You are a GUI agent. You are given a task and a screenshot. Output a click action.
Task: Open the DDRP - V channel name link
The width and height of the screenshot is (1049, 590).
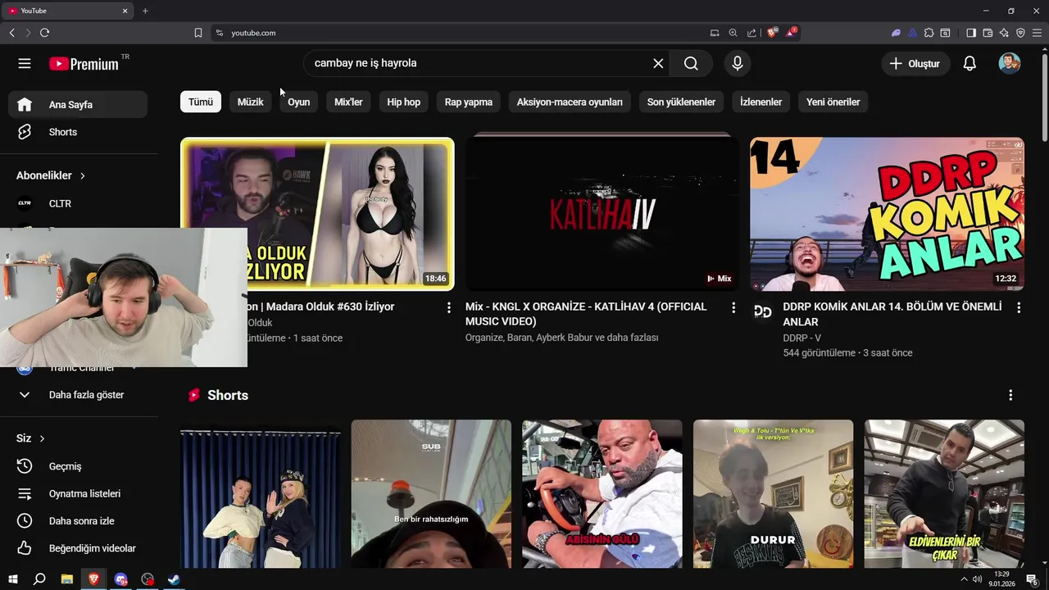[x=802, y=338]
